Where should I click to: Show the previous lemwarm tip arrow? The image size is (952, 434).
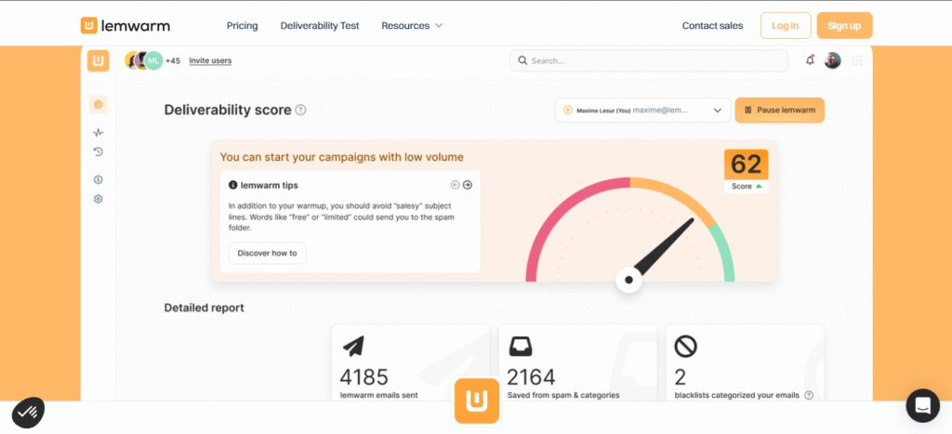click(456, 185)
